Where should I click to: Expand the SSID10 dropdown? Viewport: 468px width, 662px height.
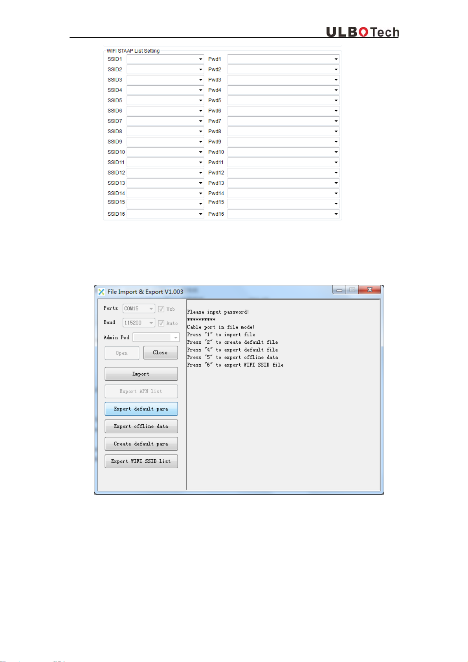200,152
